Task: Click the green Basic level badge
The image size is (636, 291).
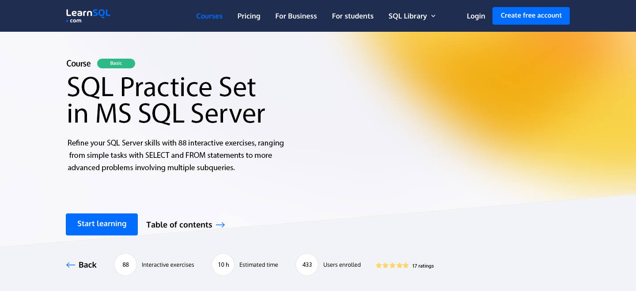Action: point(116,63)
